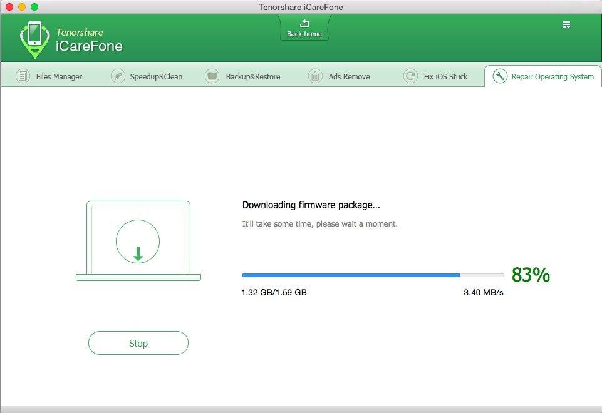Screen dimensions: 602x413
Task: Click the Backup&Restore folder icon
Action: [212, 76]
